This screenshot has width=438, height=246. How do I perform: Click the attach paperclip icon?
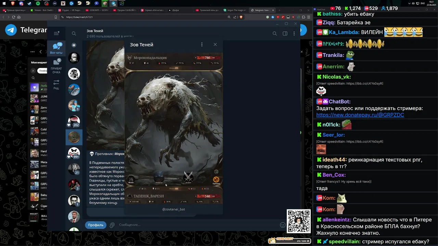tap(112, 225)
